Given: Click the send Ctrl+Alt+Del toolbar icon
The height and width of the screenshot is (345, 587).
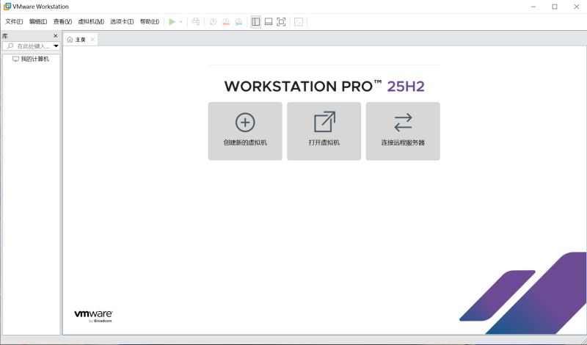Looking at the screenshot, I should (196, 22).
